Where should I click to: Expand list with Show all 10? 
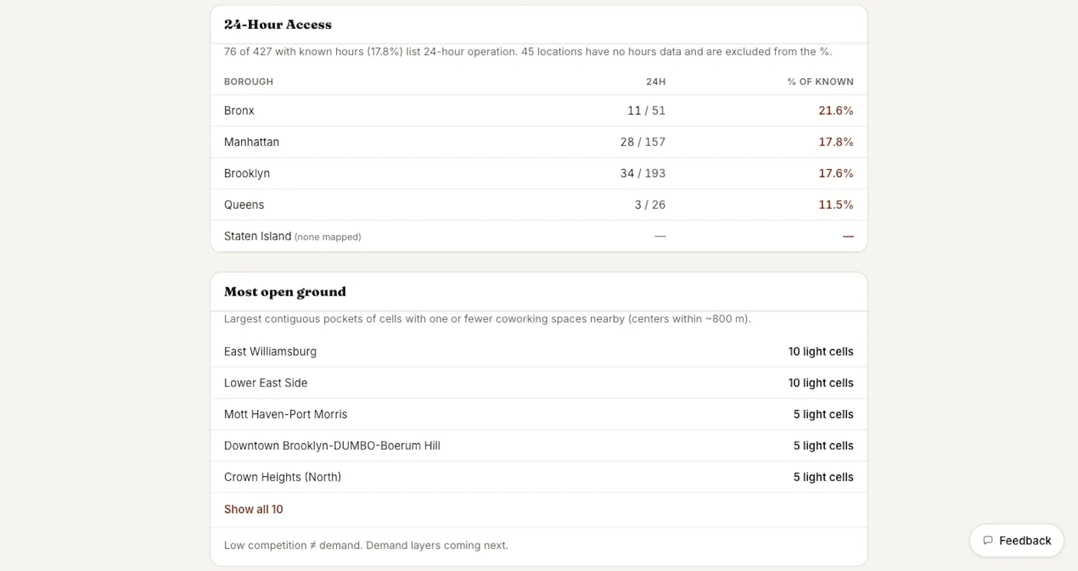click(x=253, y=509)
